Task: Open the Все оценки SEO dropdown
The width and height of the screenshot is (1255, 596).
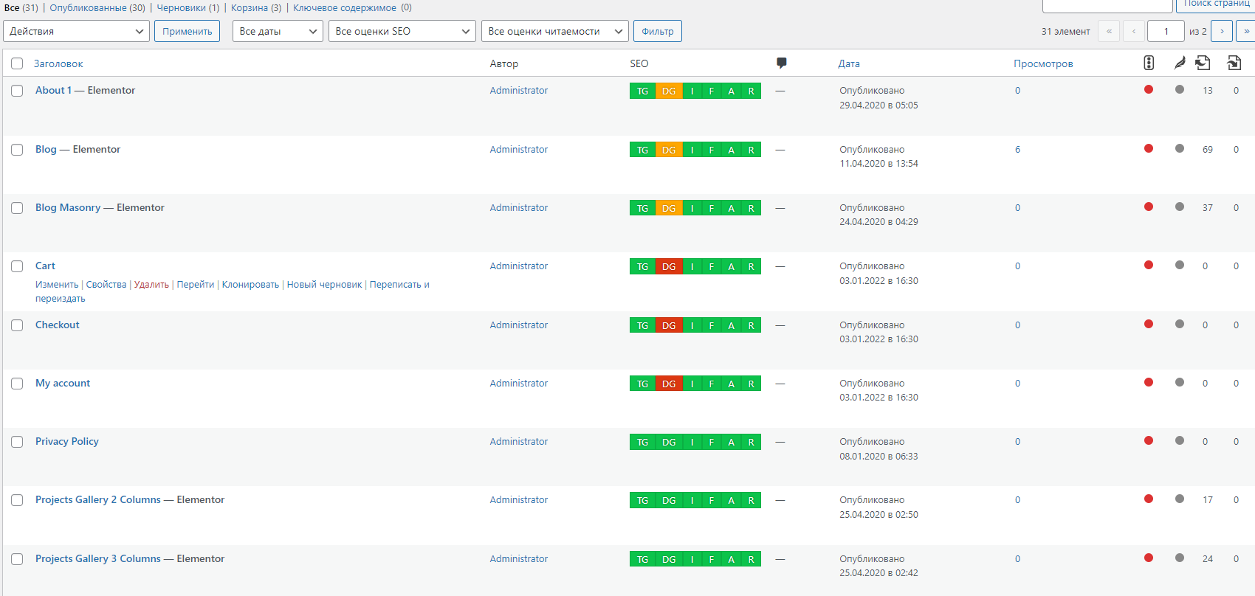Action: (402, 31)
